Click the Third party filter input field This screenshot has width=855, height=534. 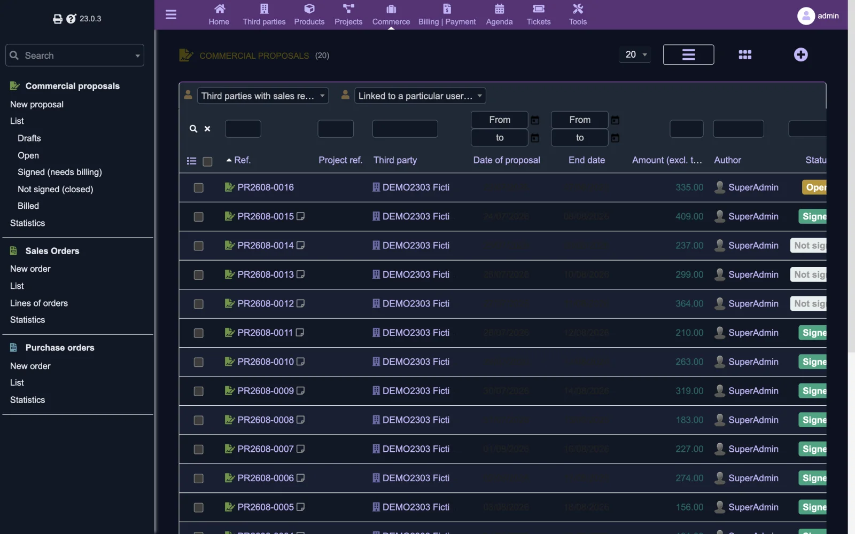pos(405,129)
